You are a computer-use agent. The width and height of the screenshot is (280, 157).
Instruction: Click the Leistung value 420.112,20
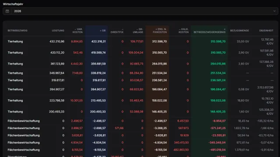pos(57,53)
